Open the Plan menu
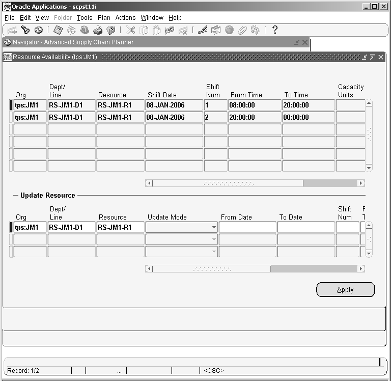Image resolution: width=391 pixels, height=381 pixels. [104, 18]
